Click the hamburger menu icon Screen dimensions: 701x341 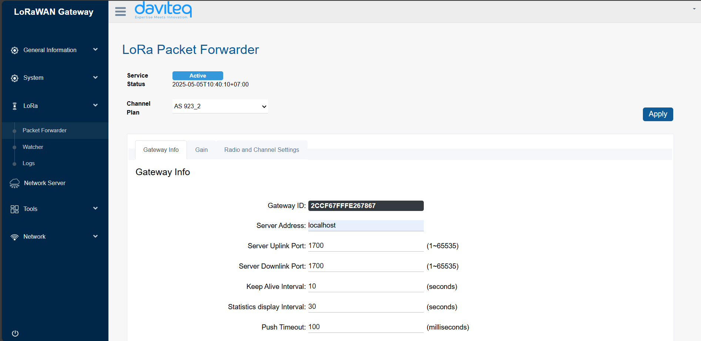(x=120, y=12)
